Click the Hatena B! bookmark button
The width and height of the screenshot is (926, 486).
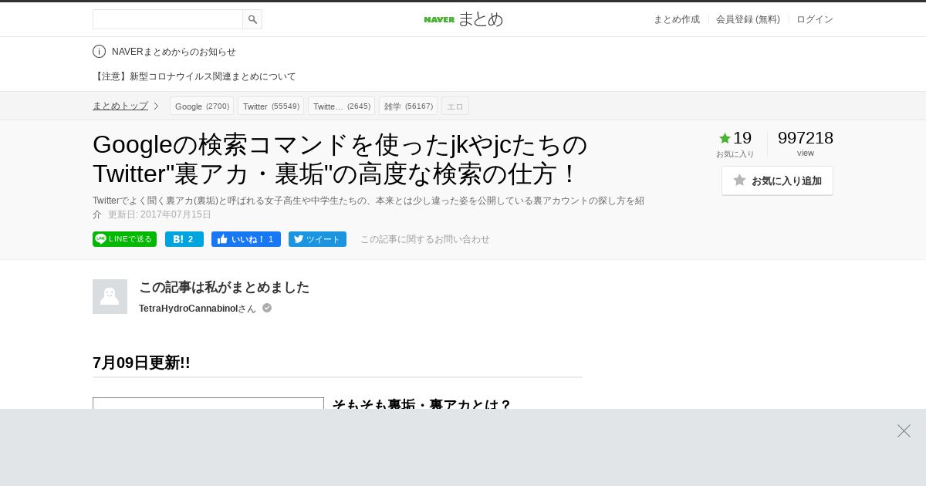point(184,239)
